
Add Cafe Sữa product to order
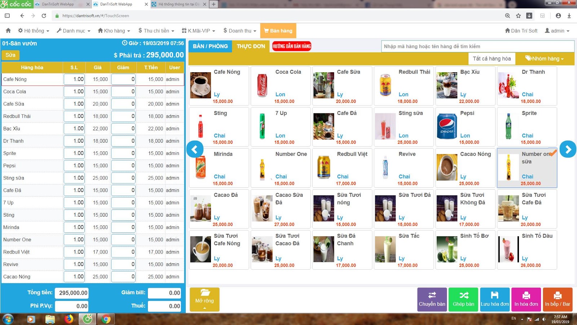tap(342, 86)
